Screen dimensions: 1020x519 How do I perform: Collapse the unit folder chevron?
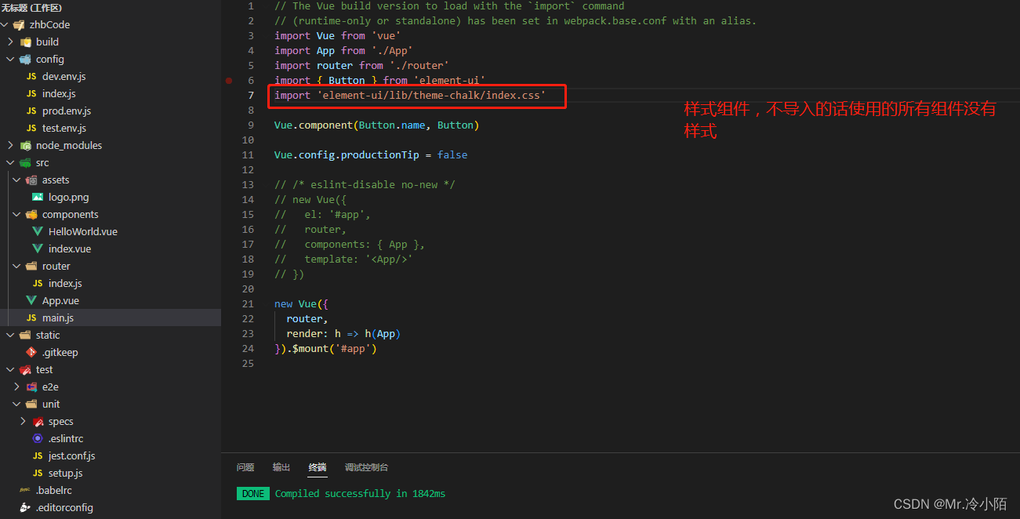point(17,404)
